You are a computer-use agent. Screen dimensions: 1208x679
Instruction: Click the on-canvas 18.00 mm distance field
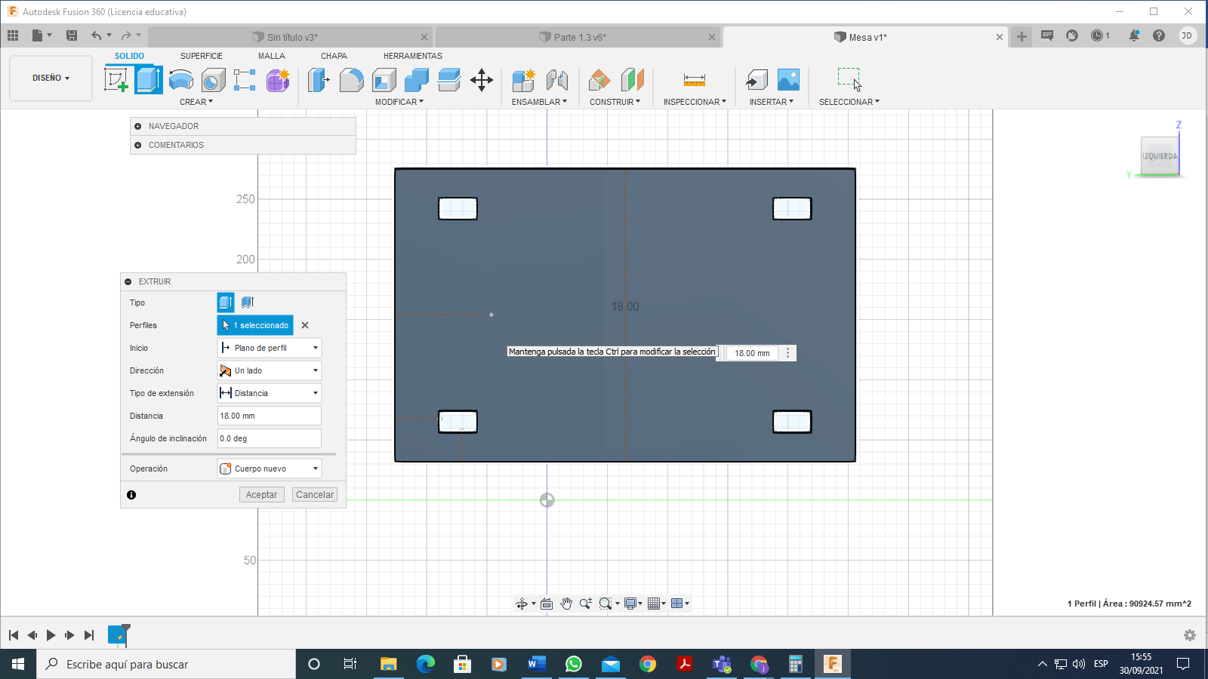[x=752, y=353]
